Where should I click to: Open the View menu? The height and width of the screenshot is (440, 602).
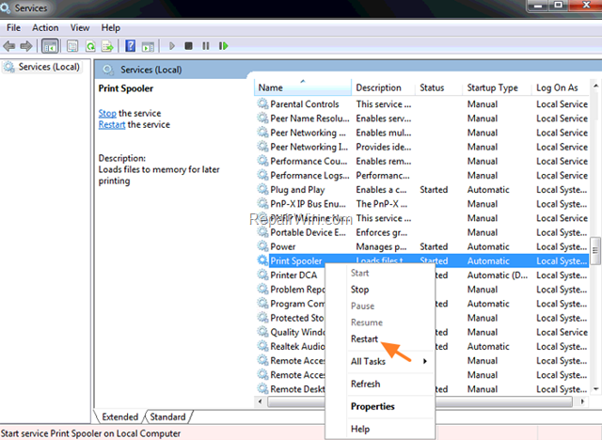coord(80,28)
